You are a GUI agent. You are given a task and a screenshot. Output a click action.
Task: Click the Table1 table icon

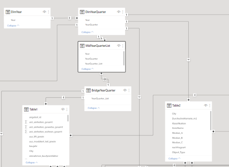click(x=26, y=110)
